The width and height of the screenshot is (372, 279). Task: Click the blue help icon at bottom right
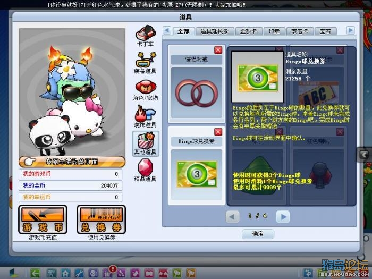(308, 273)
